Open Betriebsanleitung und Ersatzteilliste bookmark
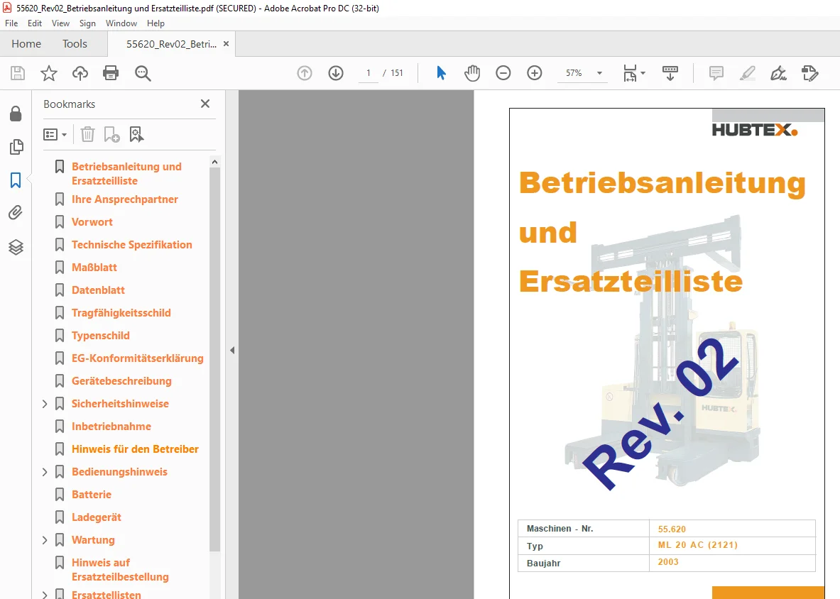840x599 pixels. pos(126,173)
